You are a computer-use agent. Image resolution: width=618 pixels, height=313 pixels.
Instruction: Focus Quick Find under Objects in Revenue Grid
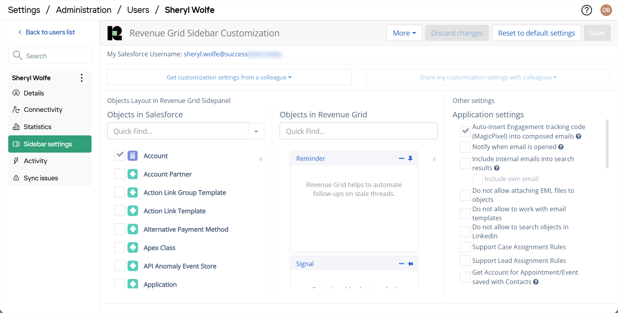(358, 131)
